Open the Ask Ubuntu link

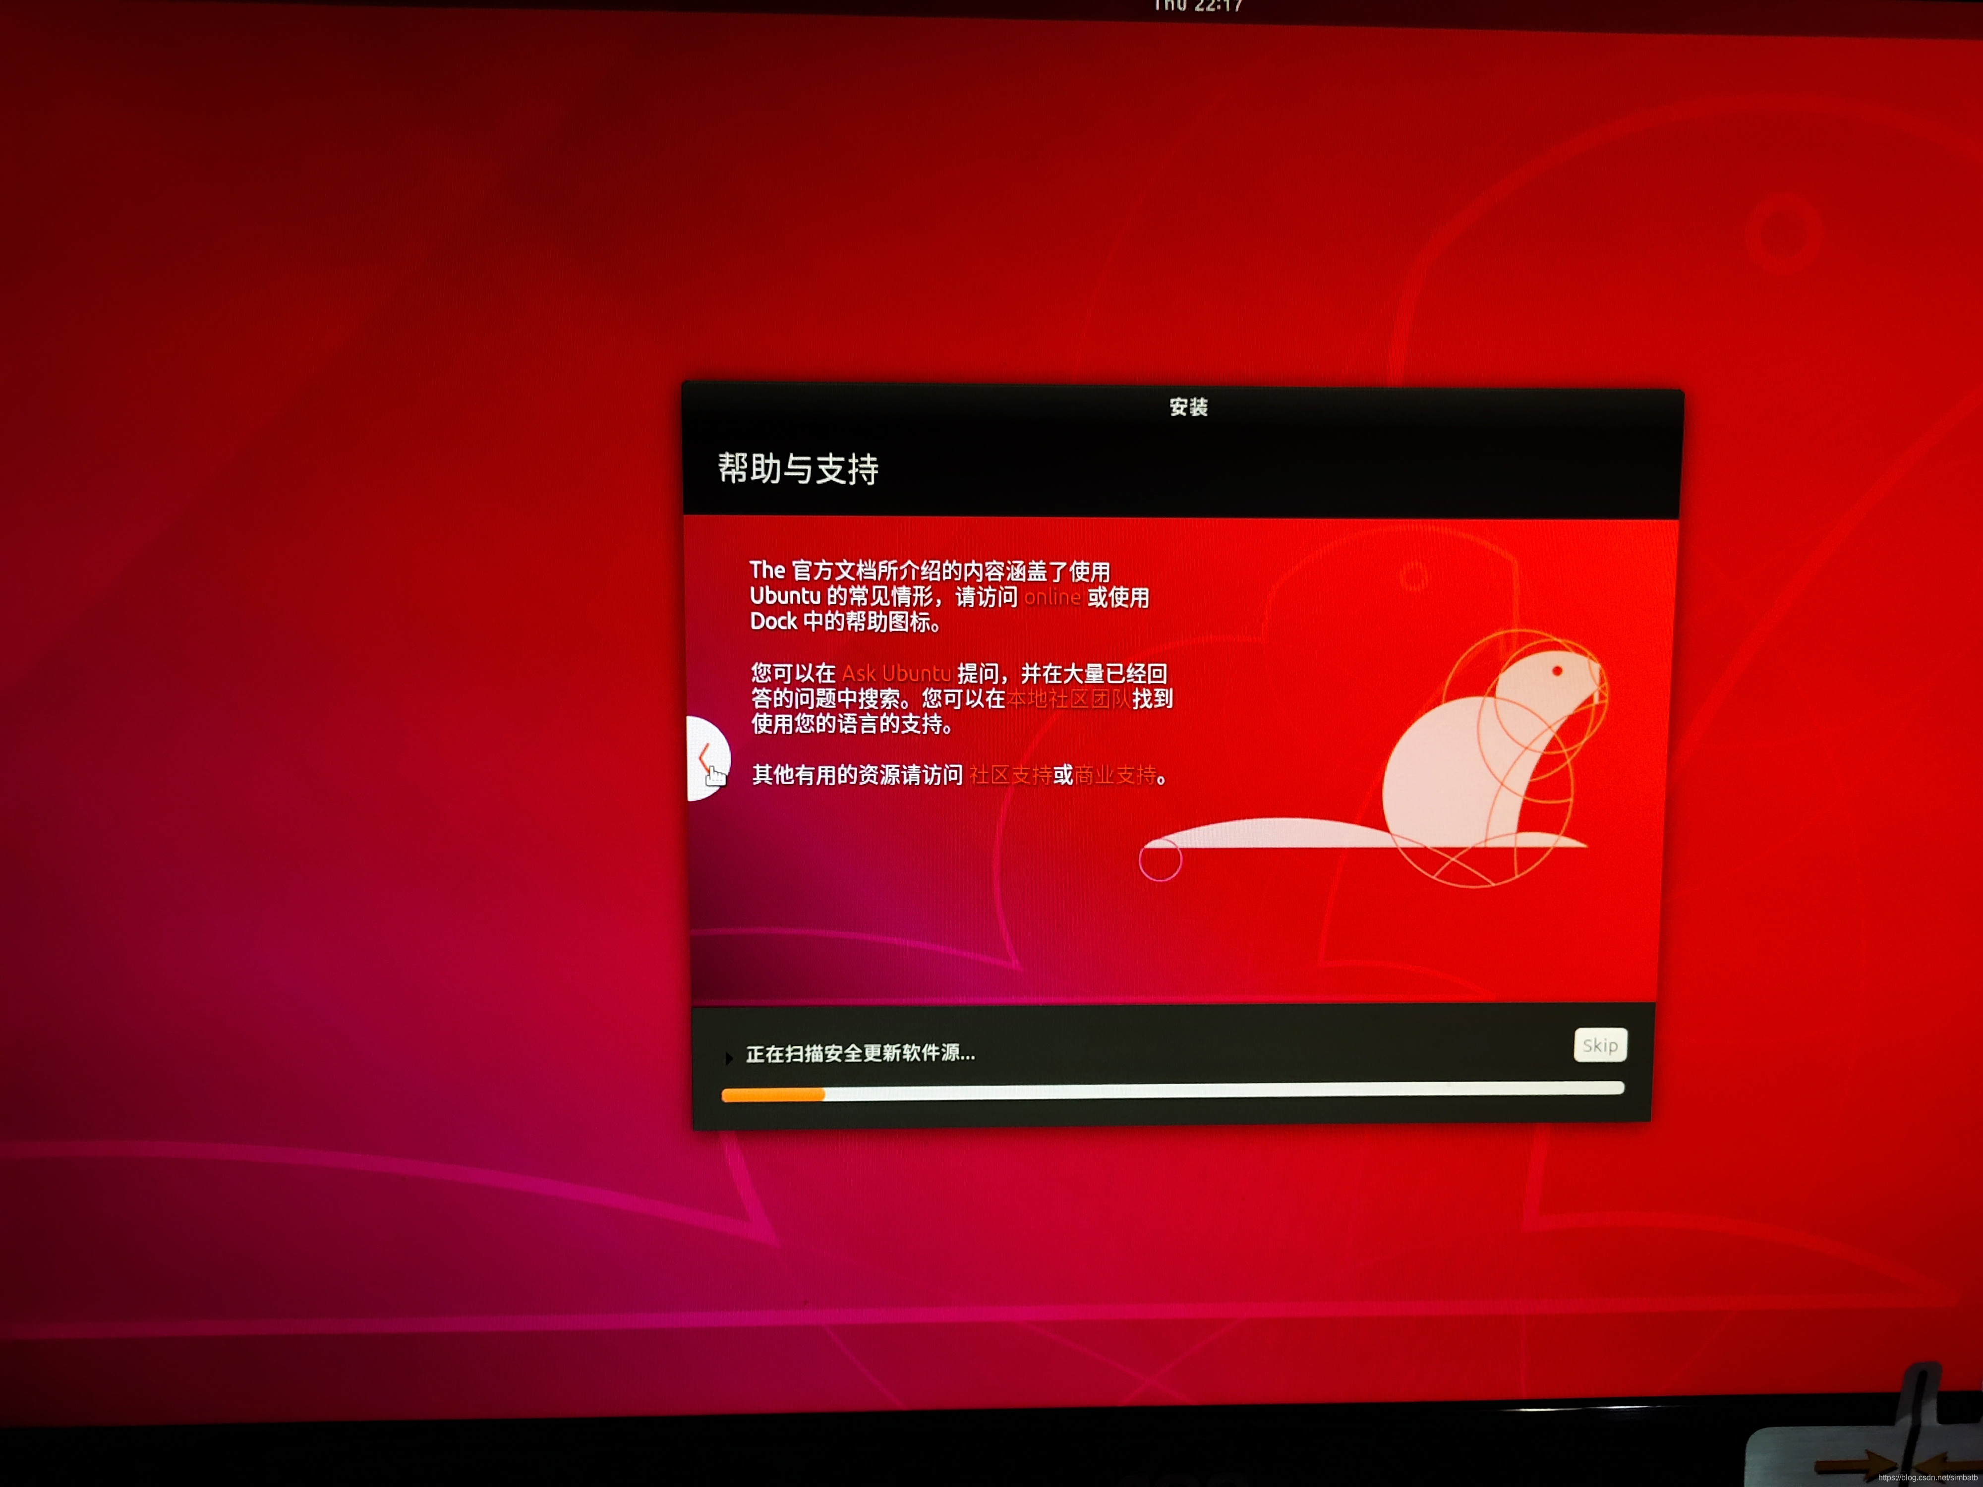[x=896, y=673]
